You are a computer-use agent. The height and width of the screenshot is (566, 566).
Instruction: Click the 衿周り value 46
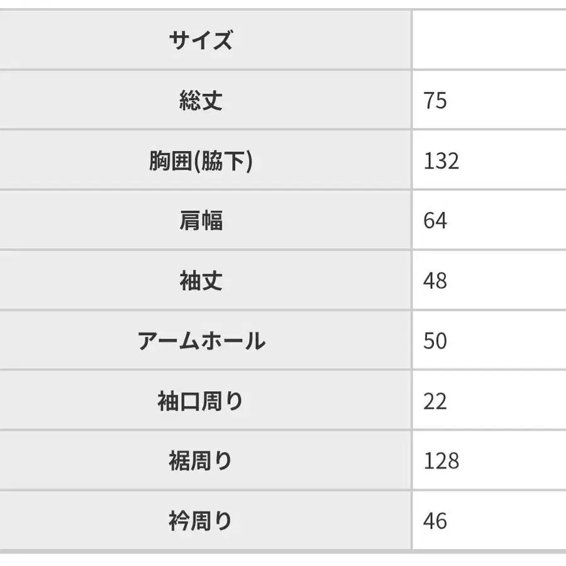tap(435, 521)
